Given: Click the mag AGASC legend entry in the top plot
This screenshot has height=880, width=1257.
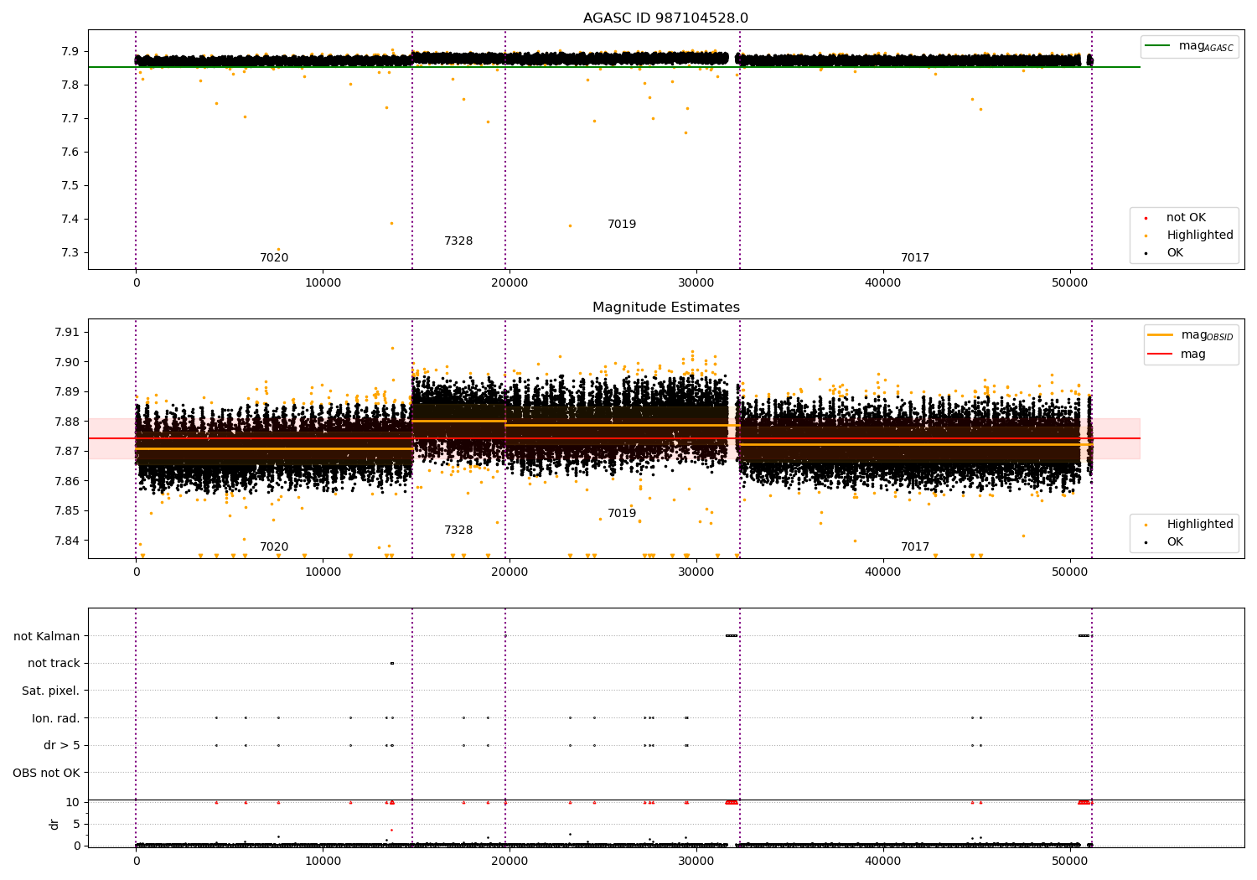Looking at the screenshot, I should pos(1189,46).
